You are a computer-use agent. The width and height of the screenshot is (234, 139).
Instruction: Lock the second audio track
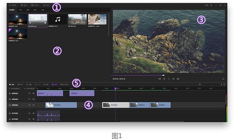point(10,119)
